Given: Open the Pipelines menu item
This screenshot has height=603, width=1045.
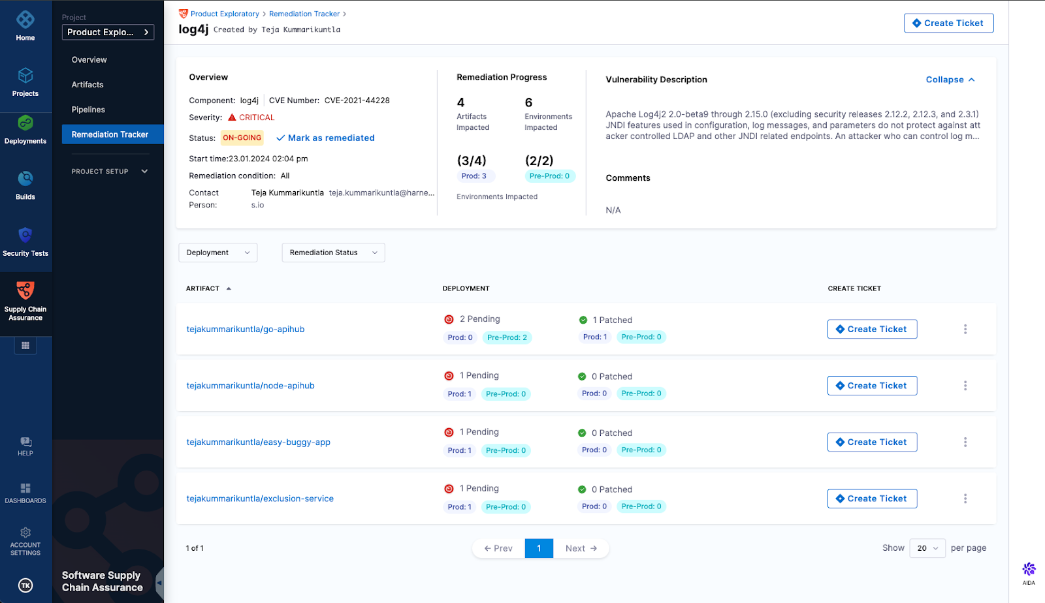Looking at the screenshot, I should point(88,109).
